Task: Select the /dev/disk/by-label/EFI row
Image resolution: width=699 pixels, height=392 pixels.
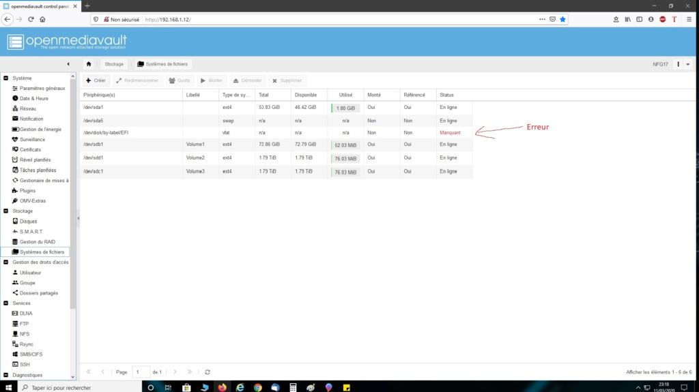Action: [x=276, y=133]
